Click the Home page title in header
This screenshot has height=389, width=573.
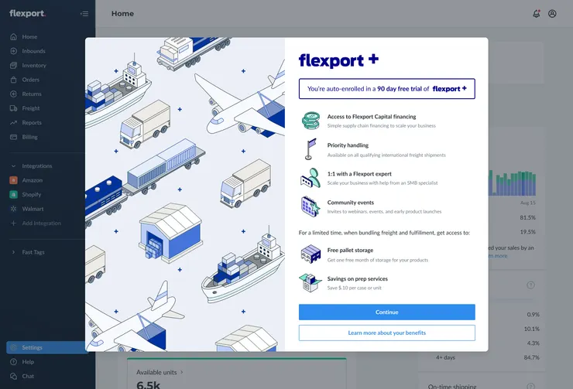[122, 13]
